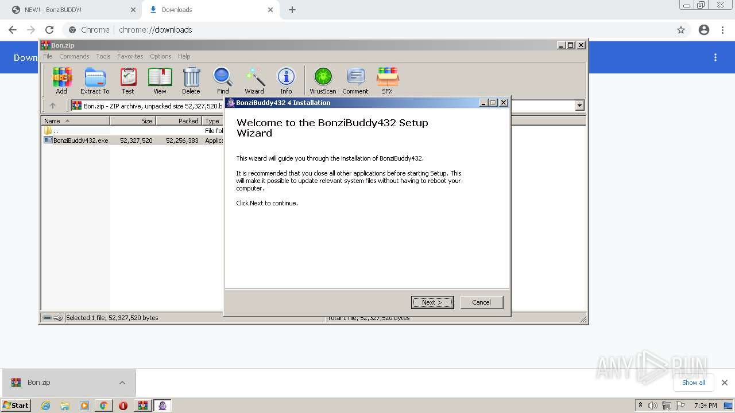Click Show all downloads
735x413 pixels.
pyautogui.click(x=694, y=383)
